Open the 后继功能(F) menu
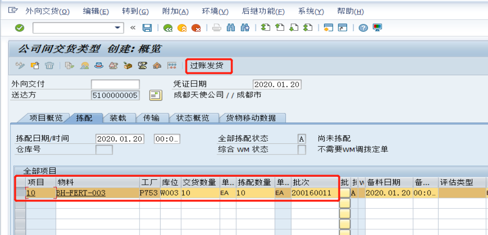 (263, 12)
